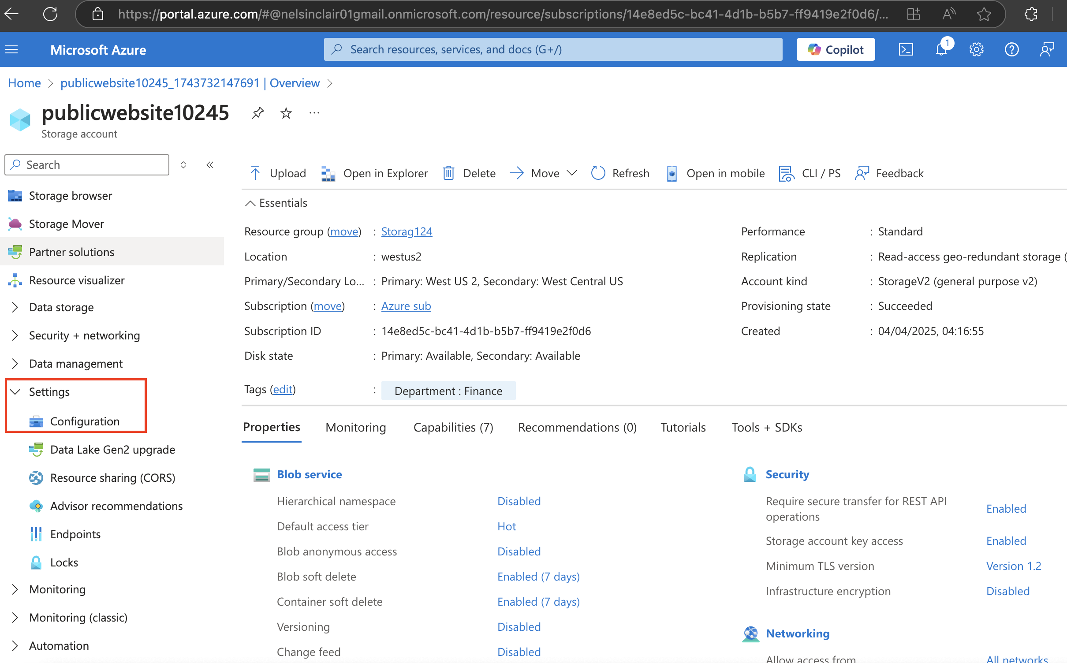Focus the left menu Search box
This screenshot has height=663, width=1067.
(87, 165)
